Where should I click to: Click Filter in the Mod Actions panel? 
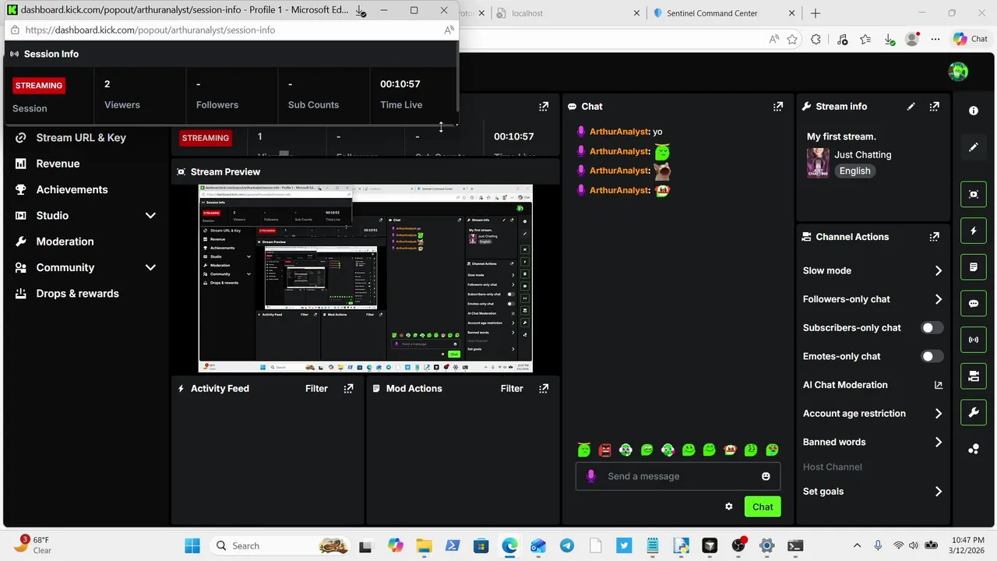pyautogui.click(x=512, y=388)
